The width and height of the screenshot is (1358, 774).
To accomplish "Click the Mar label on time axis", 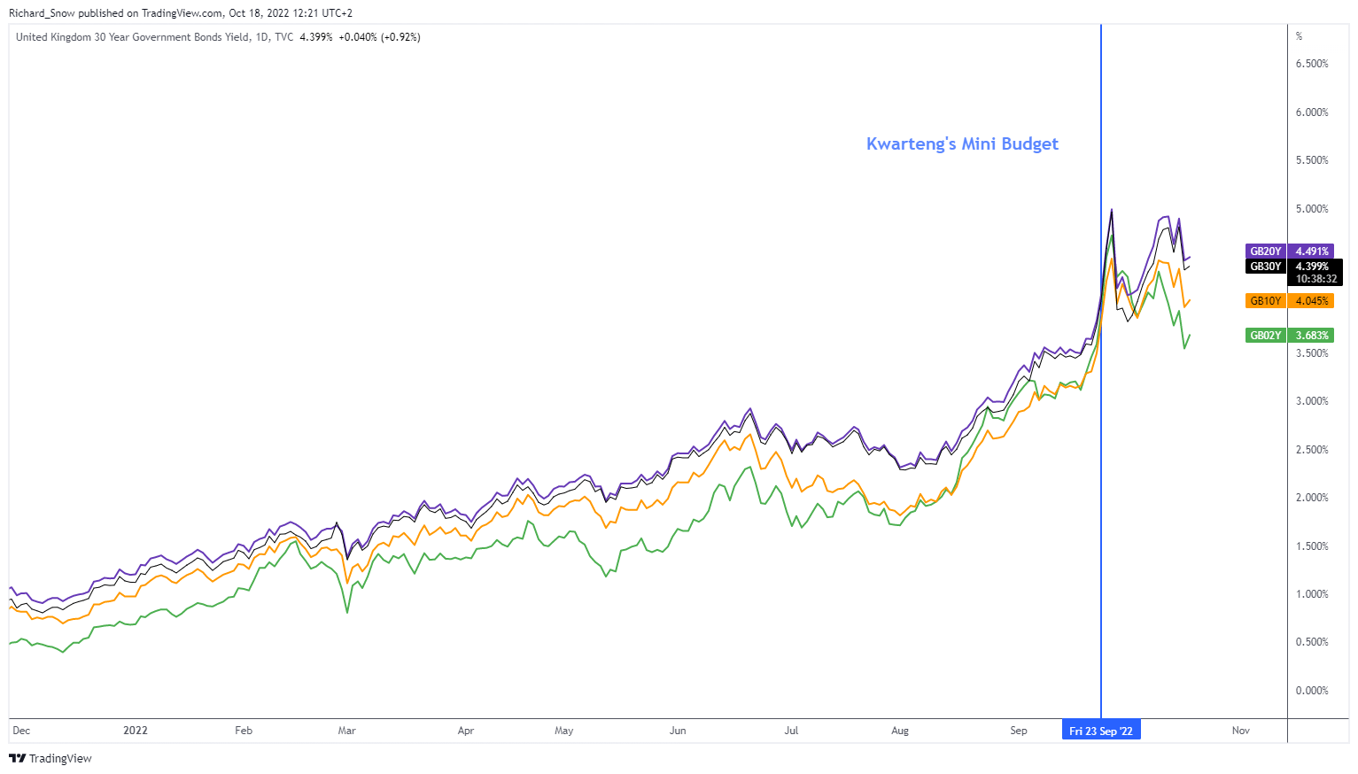I will pyautogui.click(x=347, y=731).
